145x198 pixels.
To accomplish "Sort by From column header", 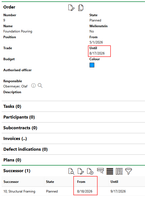I will click(81, 182).
